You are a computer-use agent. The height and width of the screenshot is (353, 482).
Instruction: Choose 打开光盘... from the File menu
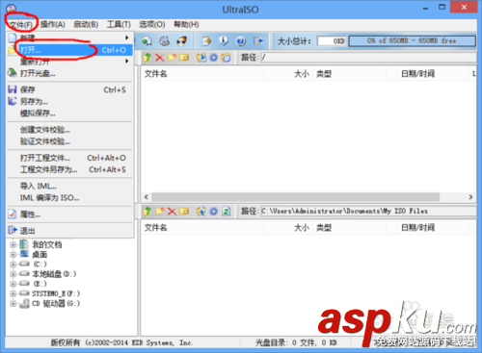pyautogui.click(x=69, y=73)
